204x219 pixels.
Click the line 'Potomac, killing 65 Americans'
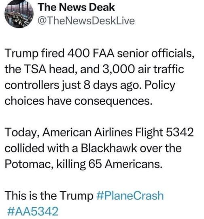tap(83, 164)
